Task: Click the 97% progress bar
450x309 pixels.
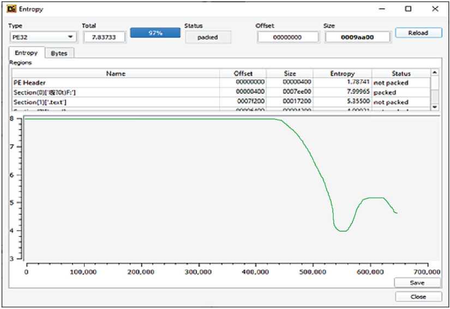Action: pyautogui.click(x=155, y=33)
